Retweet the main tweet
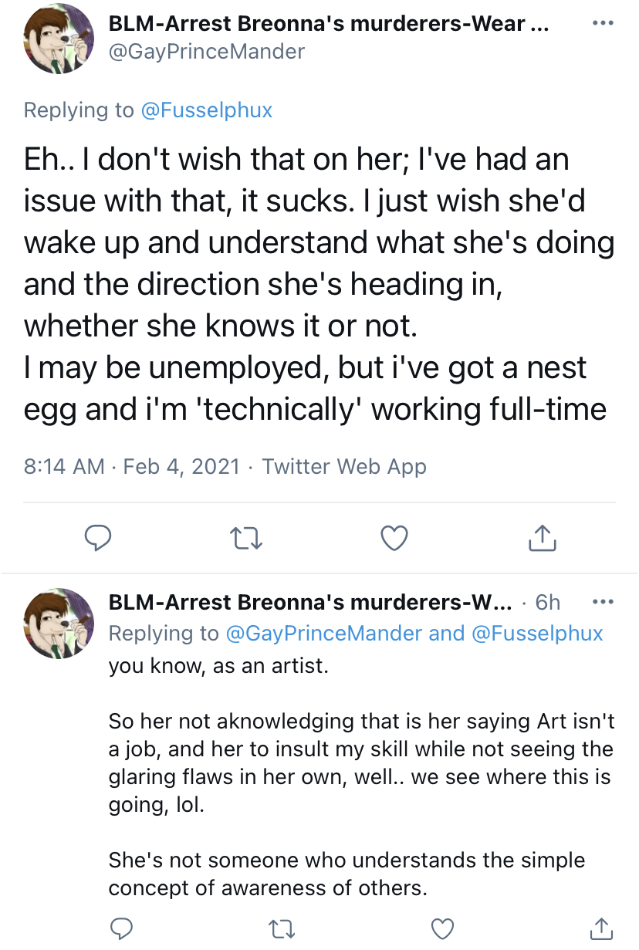 247,538
